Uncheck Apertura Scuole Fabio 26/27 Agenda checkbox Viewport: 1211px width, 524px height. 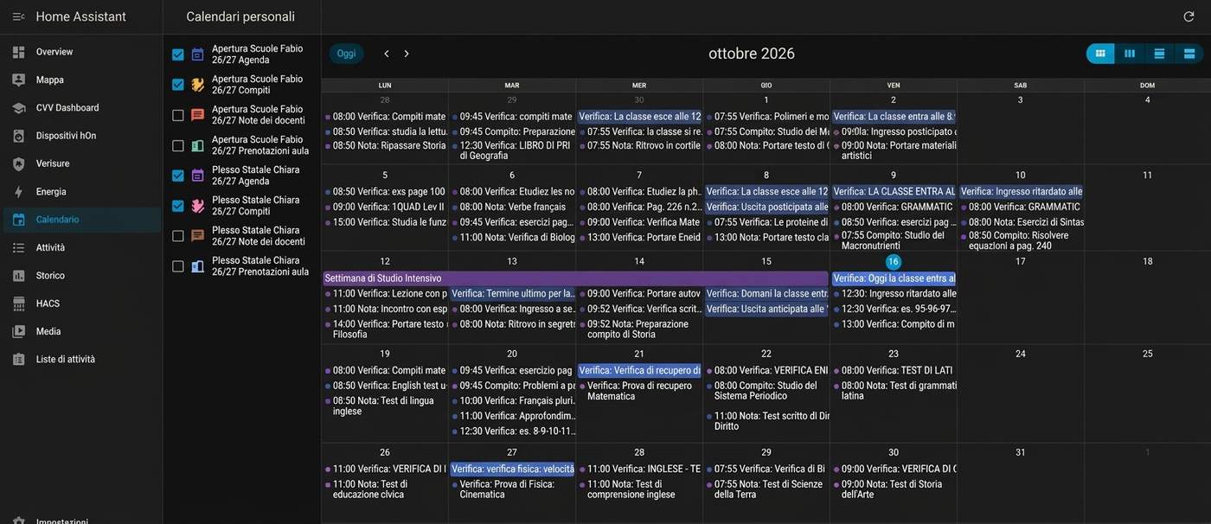pos(178,54)
